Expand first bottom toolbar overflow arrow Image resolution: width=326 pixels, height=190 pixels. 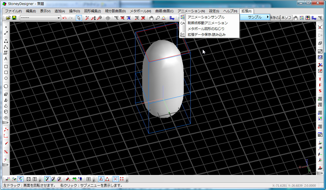point(40,180)
